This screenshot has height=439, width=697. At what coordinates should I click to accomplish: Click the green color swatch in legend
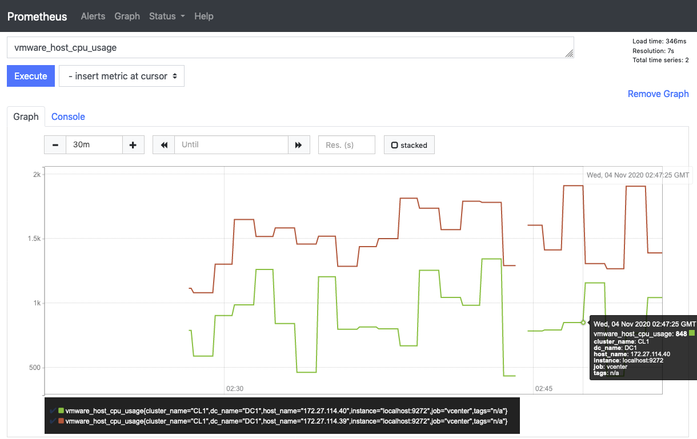tap(61, 411)
